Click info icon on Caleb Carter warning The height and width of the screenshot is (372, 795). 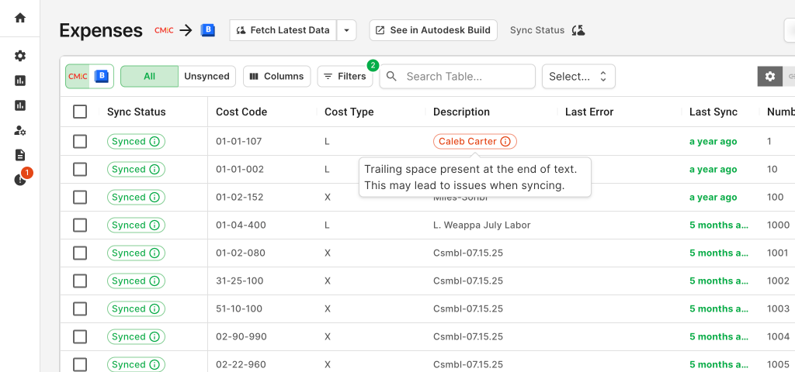[x=505, y=142]
